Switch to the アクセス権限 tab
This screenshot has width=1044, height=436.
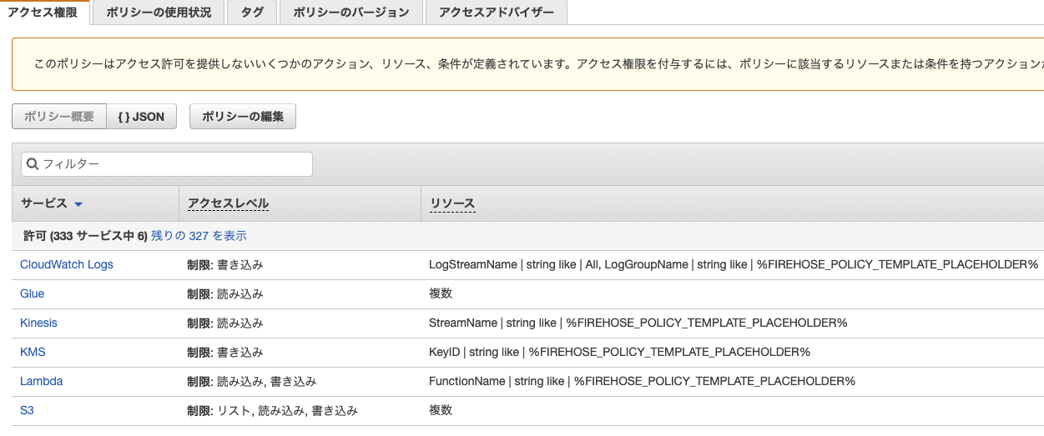point(45,13)
